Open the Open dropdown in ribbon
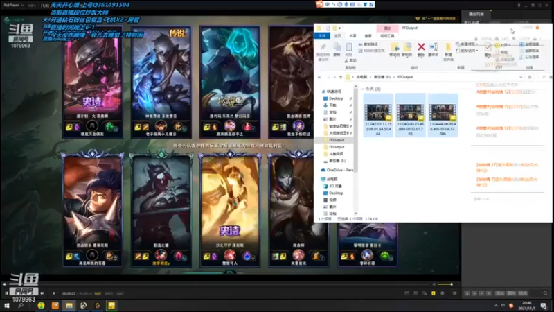This screenshot has width=554, height=312. (503, 45)
